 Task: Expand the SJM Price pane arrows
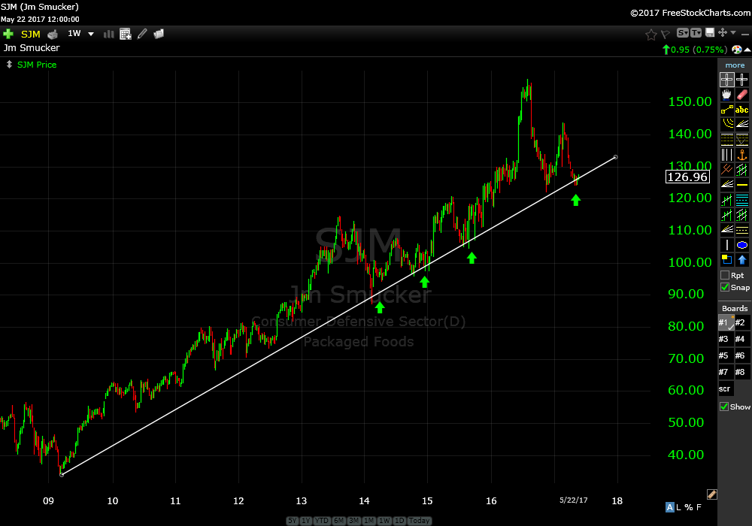point(9,65)
